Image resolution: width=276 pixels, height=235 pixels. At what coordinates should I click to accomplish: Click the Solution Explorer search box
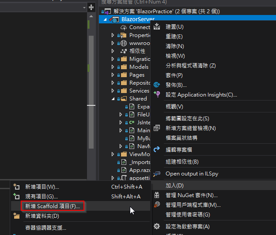188,2
